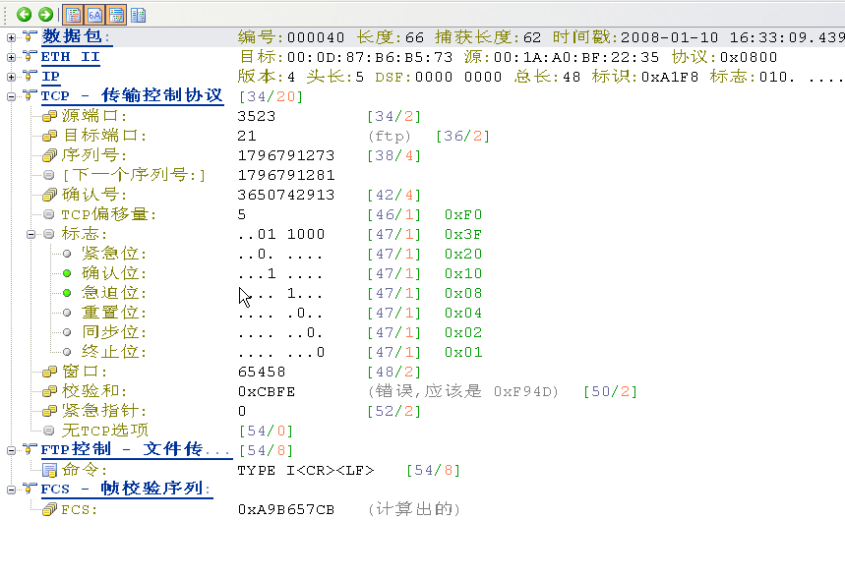This screenshot has width=845, height=577.
Task: Select the 0xF0 offset mask value
Action: pyautogui.click(x=463, y=214)
